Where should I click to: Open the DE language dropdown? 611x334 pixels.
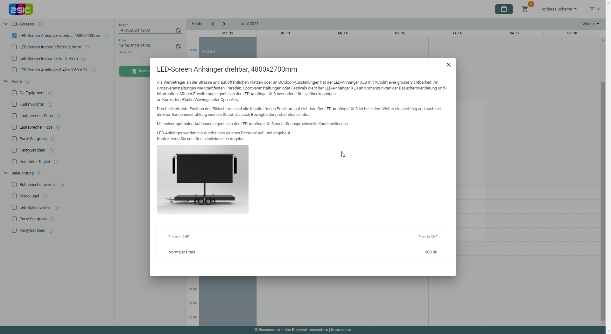[x=594, y=9]
